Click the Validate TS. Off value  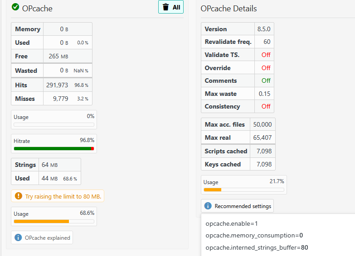[266, 55]
